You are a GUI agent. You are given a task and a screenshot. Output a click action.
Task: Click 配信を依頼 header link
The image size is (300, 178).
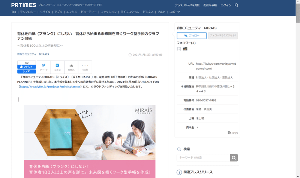coord(210,5)
